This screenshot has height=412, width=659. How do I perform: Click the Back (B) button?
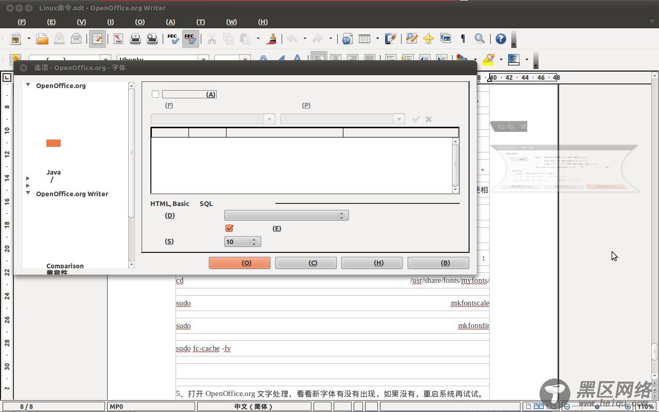pyautogui.click(x=438, y=263)
